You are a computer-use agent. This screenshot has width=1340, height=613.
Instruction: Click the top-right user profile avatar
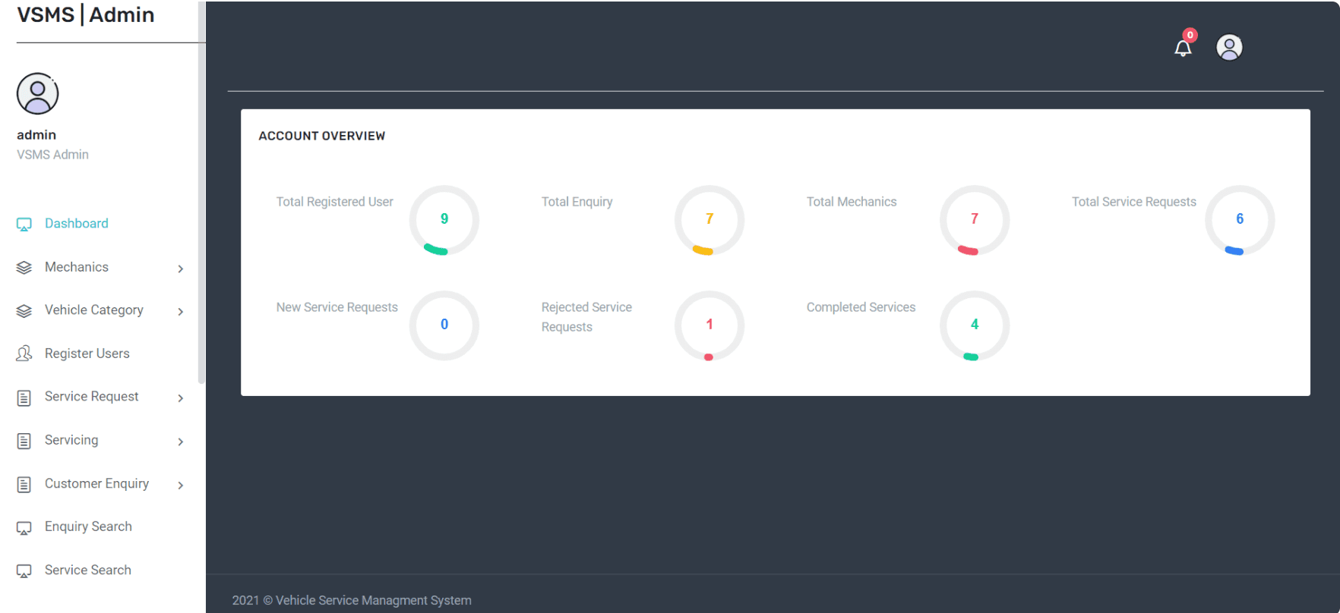[x=1229, y=48]
